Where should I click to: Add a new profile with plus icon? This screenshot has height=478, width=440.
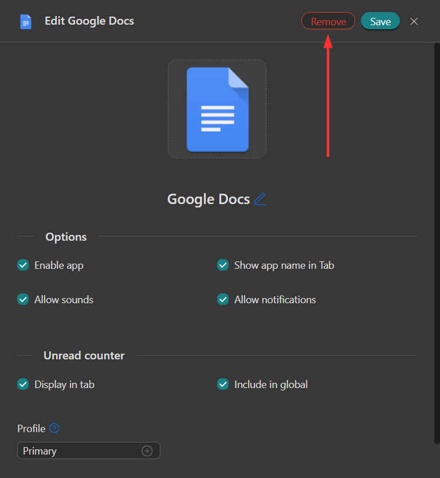tap(147, 451)
